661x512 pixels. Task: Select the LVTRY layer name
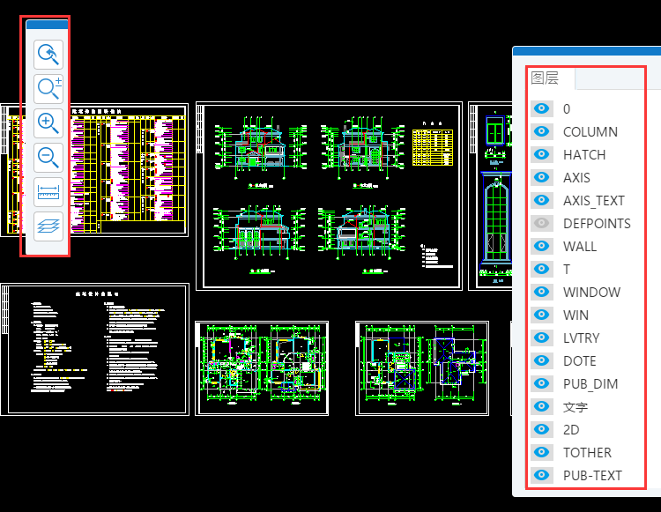click(582, 338)
